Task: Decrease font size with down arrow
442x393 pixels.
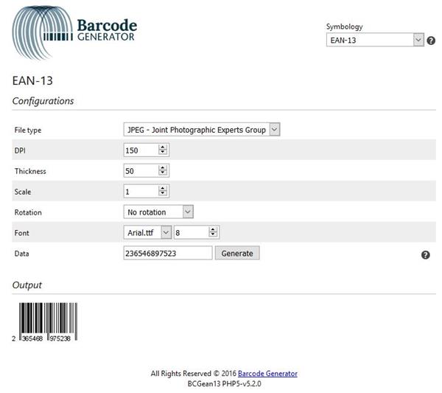Action: 213,234
